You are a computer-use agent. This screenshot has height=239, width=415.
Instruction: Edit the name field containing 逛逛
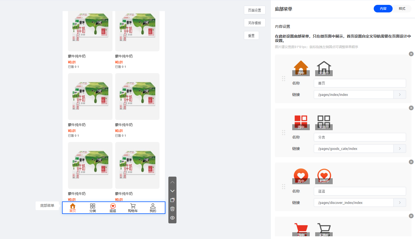pos(360,191)
